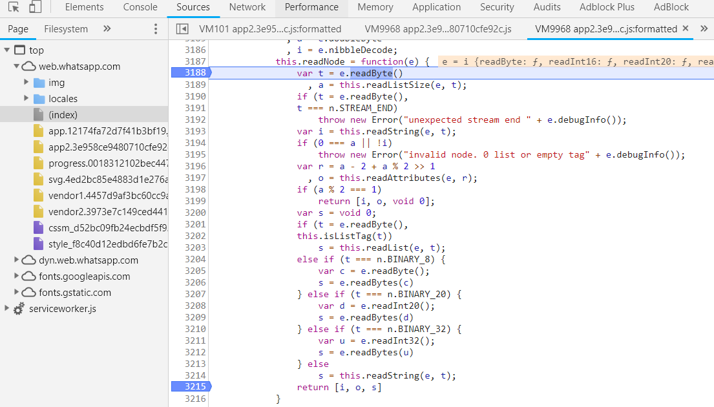This screenshot has width=714, height=407.
Task: Add a breakpoint on line 3205
Action: (195, 271)
